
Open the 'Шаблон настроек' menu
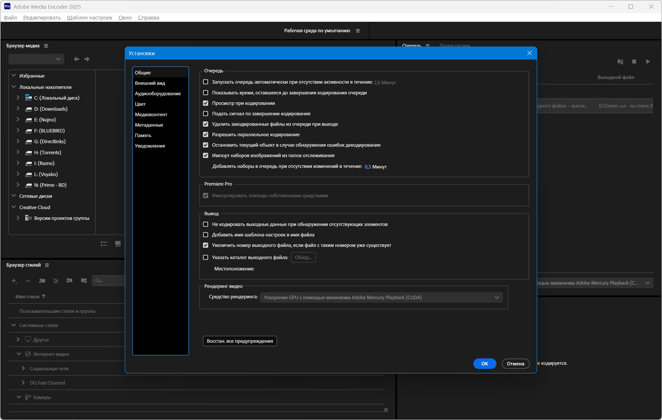tap(90, 17)
